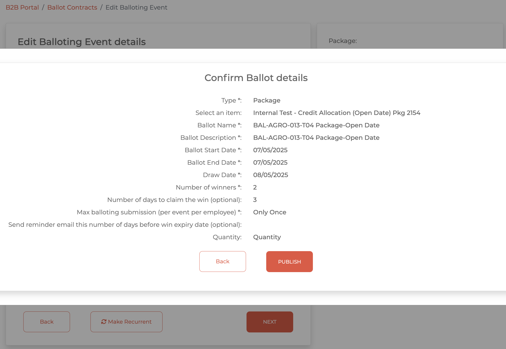Go to Ballot Contracts breadcrumb

(72, 7)
